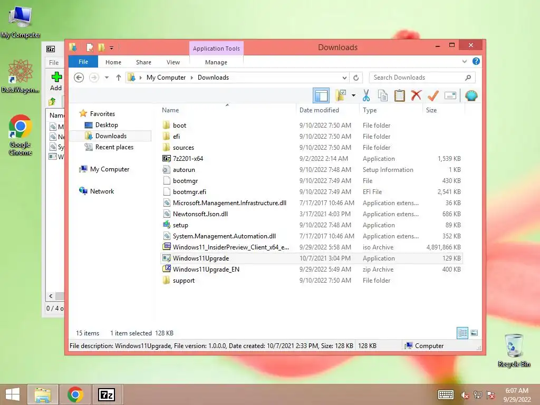
Task: Open the Home ribbon tab
Action: [113, 62]
